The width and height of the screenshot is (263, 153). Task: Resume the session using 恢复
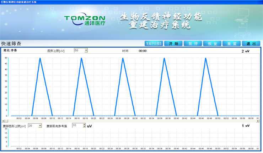click(x=212, y=43)
